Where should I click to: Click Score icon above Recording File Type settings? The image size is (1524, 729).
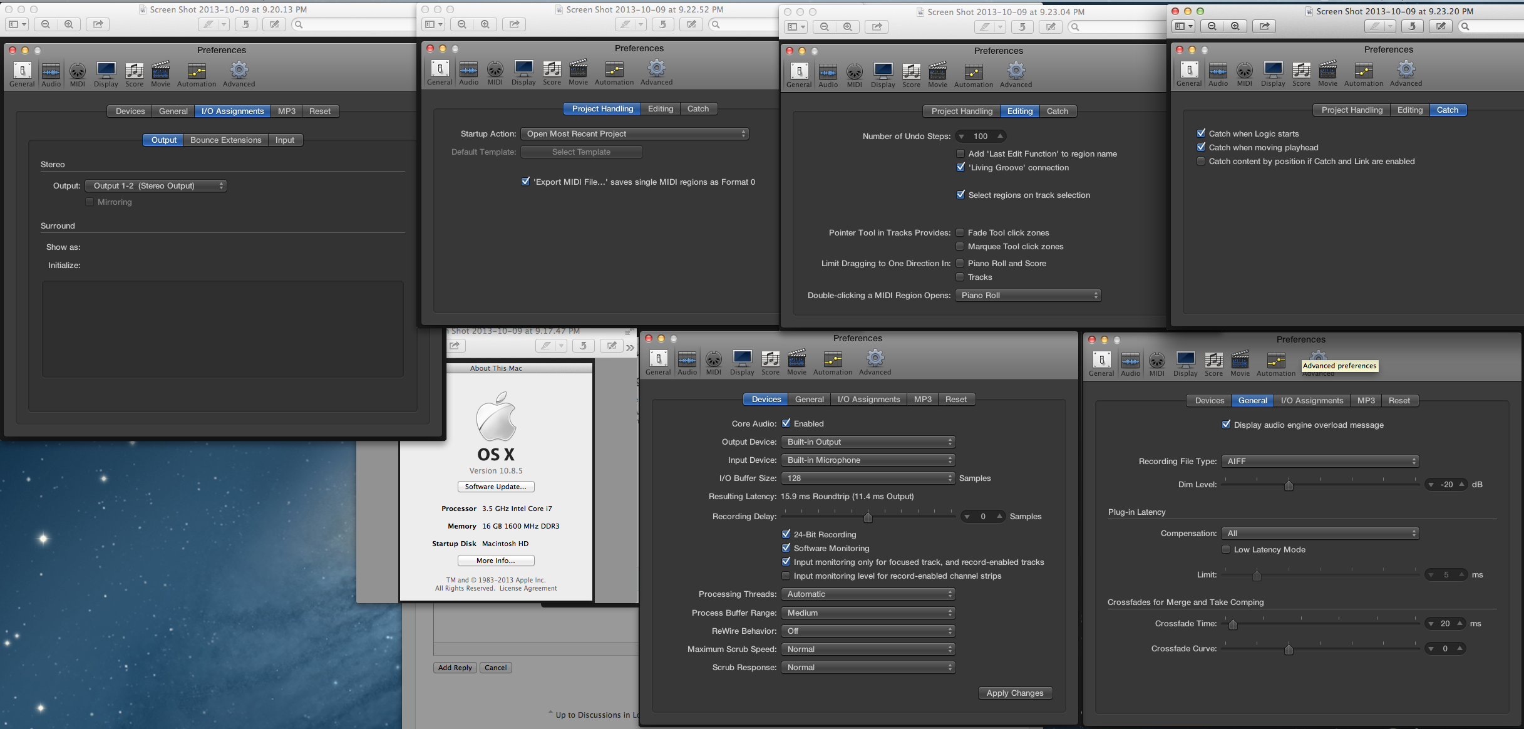[1213, 361]
